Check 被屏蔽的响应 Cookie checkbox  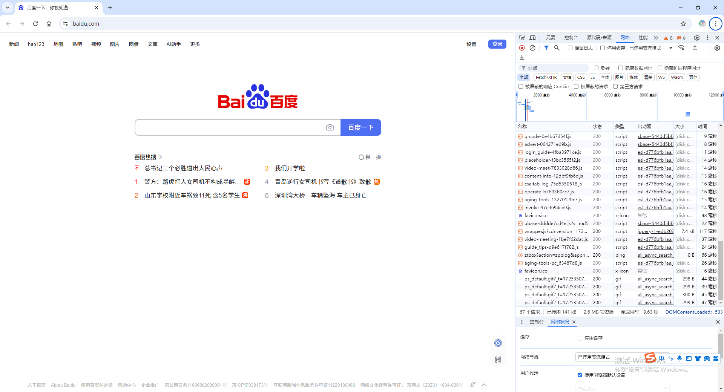coord(521,86)
